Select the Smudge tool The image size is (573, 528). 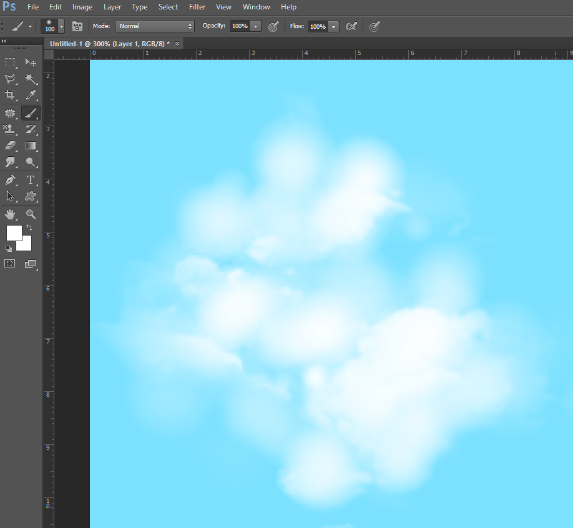10,162
